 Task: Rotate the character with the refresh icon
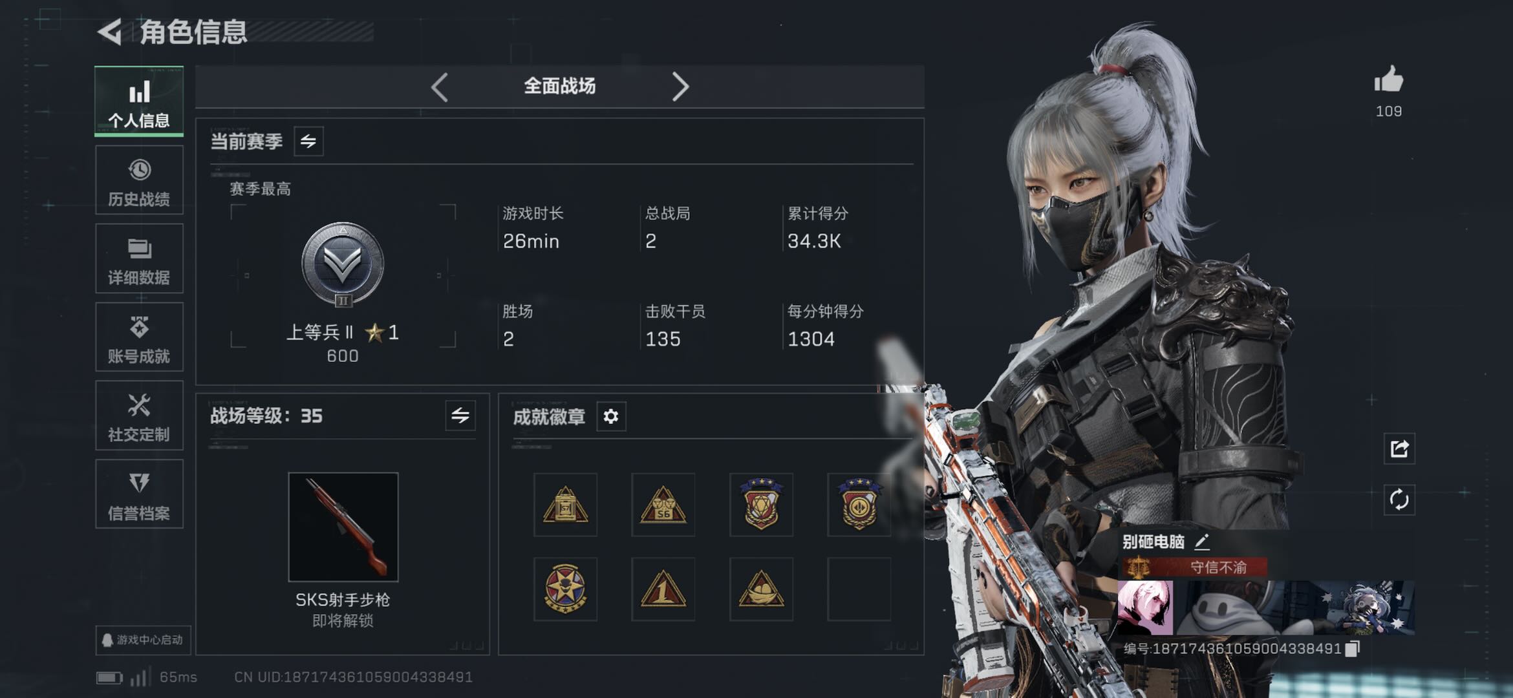(x=1399, y=500)
